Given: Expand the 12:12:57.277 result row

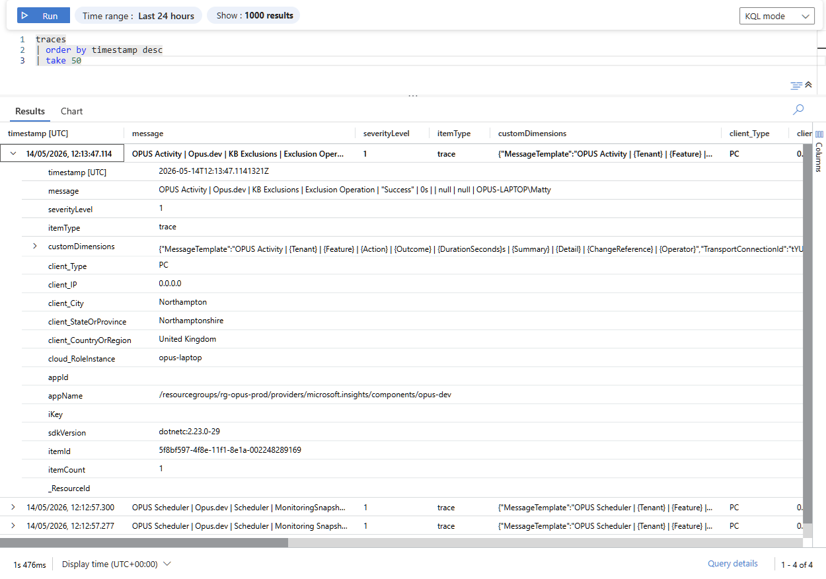Looking at the screenshot, I should click(13, 525).
